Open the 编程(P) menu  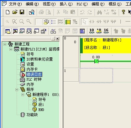pyautogui.click(x=98, y=4)
